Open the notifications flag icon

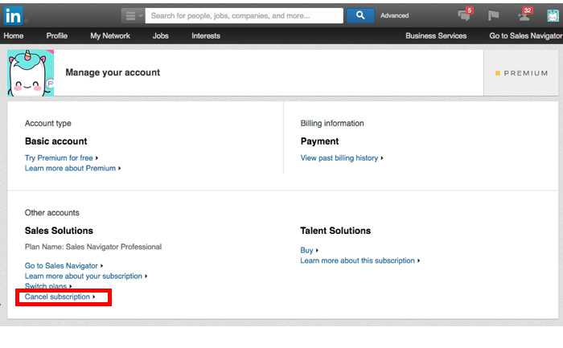pyautogui.click(x=493, y=15)
